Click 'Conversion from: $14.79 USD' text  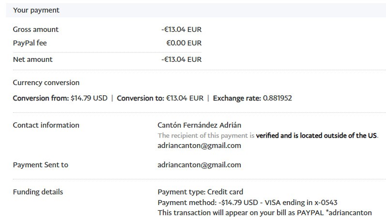pyautogui.click(x=60, y=98)
